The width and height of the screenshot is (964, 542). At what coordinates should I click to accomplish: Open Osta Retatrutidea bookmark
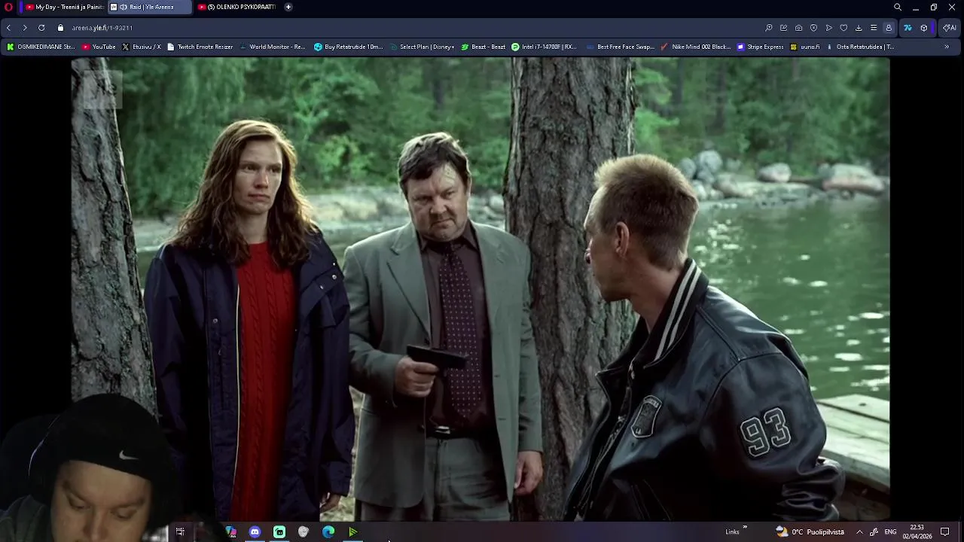860,47
